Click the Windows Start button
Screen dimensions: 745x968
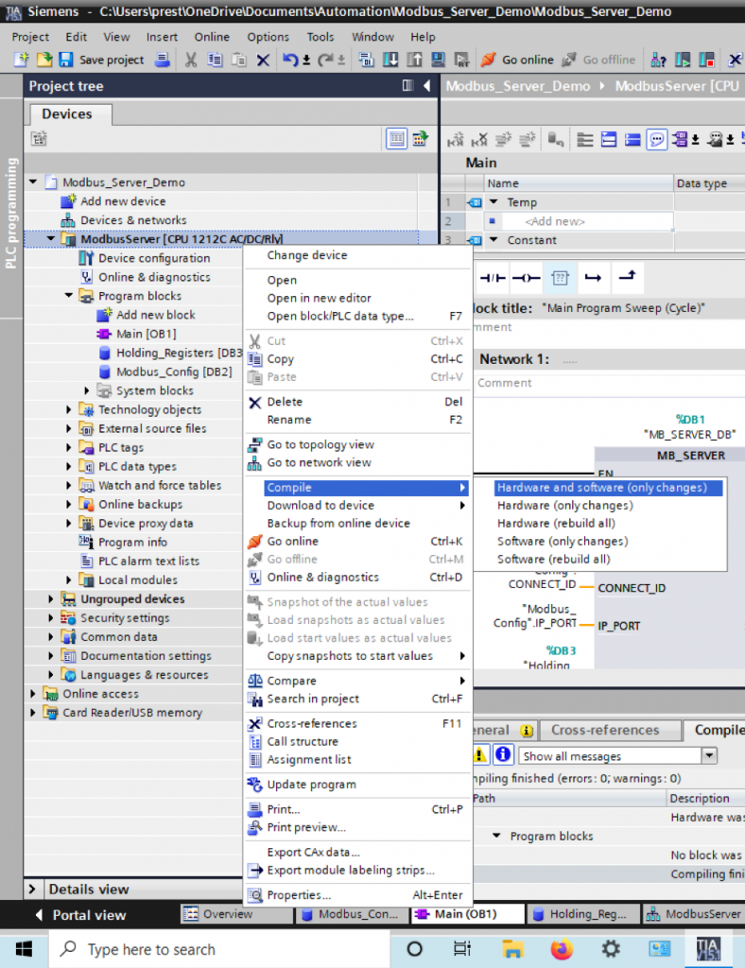point(24,949)
